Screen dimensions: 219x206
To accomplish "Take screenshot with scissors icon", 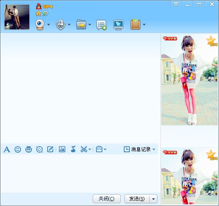I will click(83, 149).
